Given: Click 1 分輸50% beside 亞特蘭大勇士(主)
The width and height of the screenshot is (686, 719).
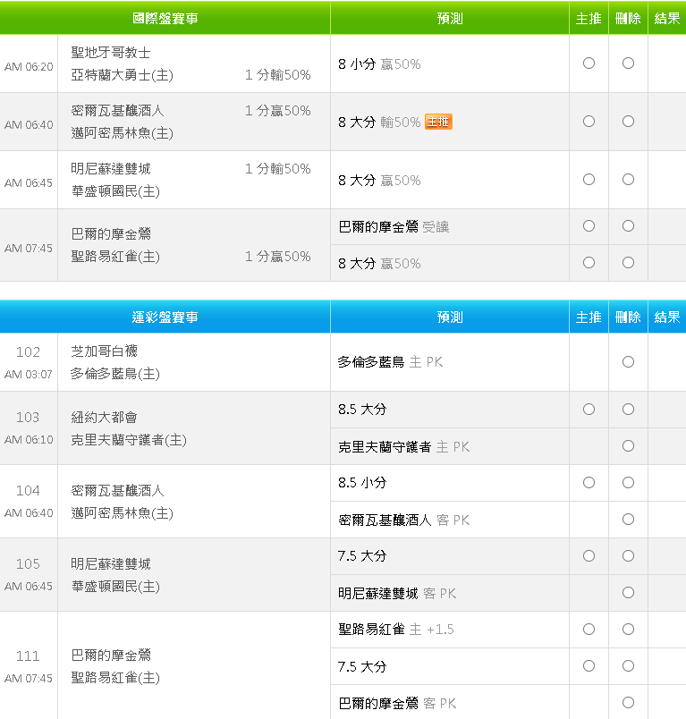Looking at the screenshot, I should (278, 75).
